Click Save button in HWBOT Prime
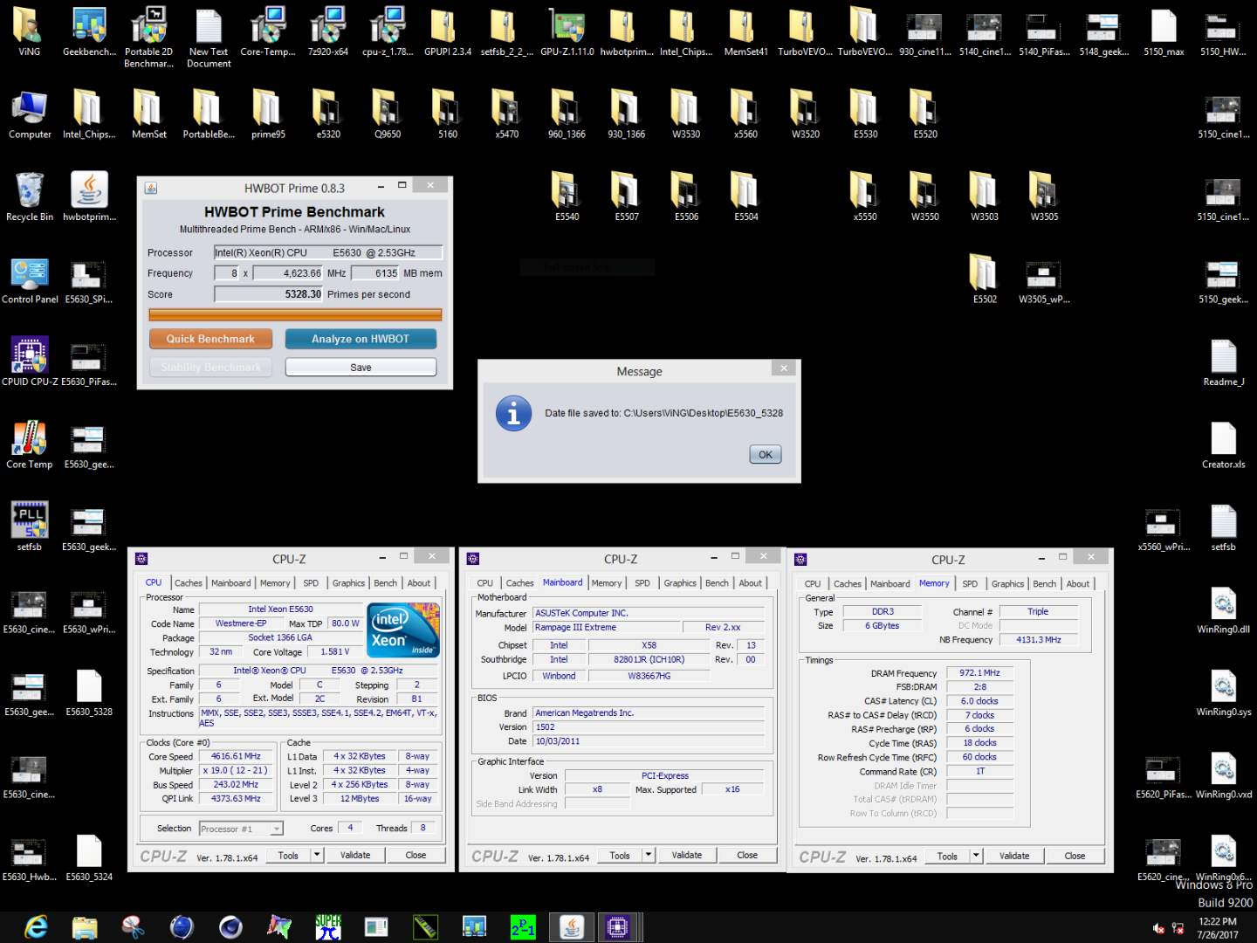 click(361, 368)
